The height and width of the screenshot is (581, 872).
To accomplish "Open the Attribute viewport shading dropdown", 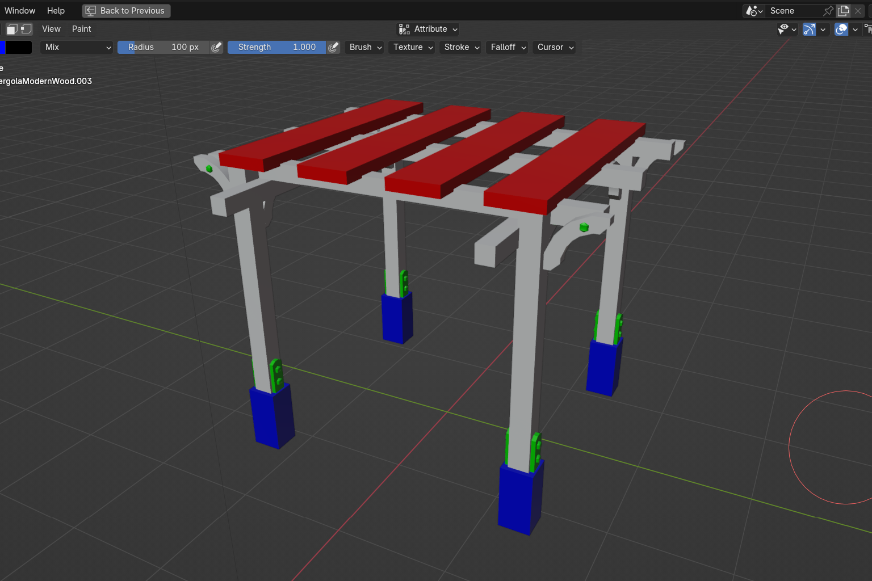I will tap(428, 29).
